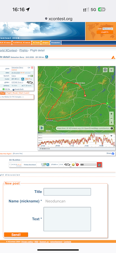The height and width of the screenshot is (253, 116).
Task: Focus the Title input field
Action: pyautogui.click(x=67, y=192)
